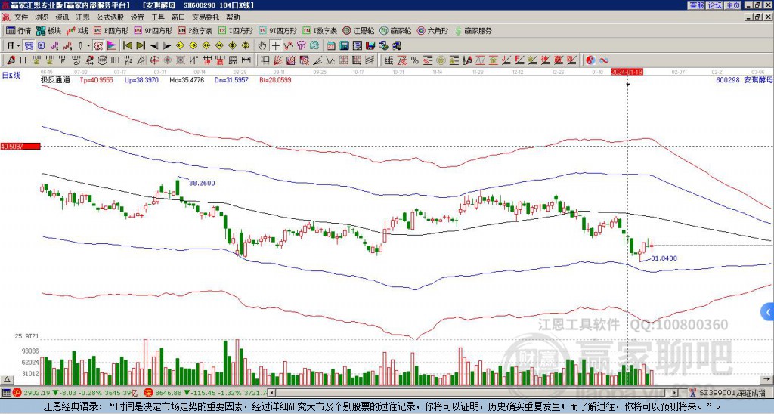Jump to last bar icon
This screenshot has width=774, height=414.
(x=141, y=46)
